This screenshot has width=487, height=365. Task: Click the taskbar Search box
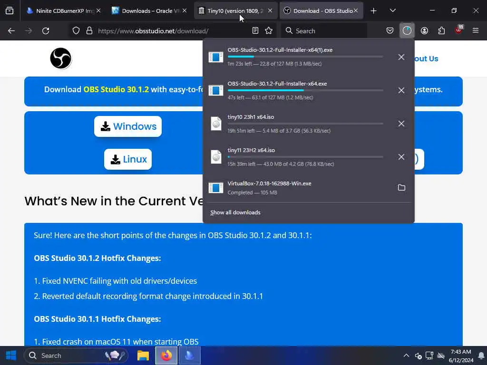pos(77,355)
